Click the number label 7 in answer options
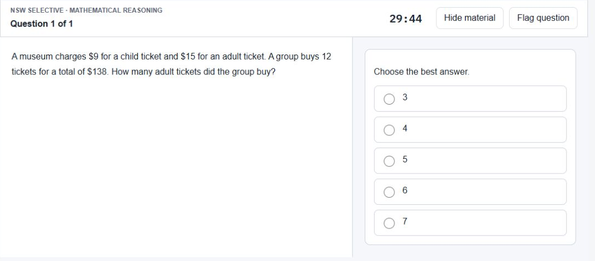595x261 pixels. [x=405, y=221]
